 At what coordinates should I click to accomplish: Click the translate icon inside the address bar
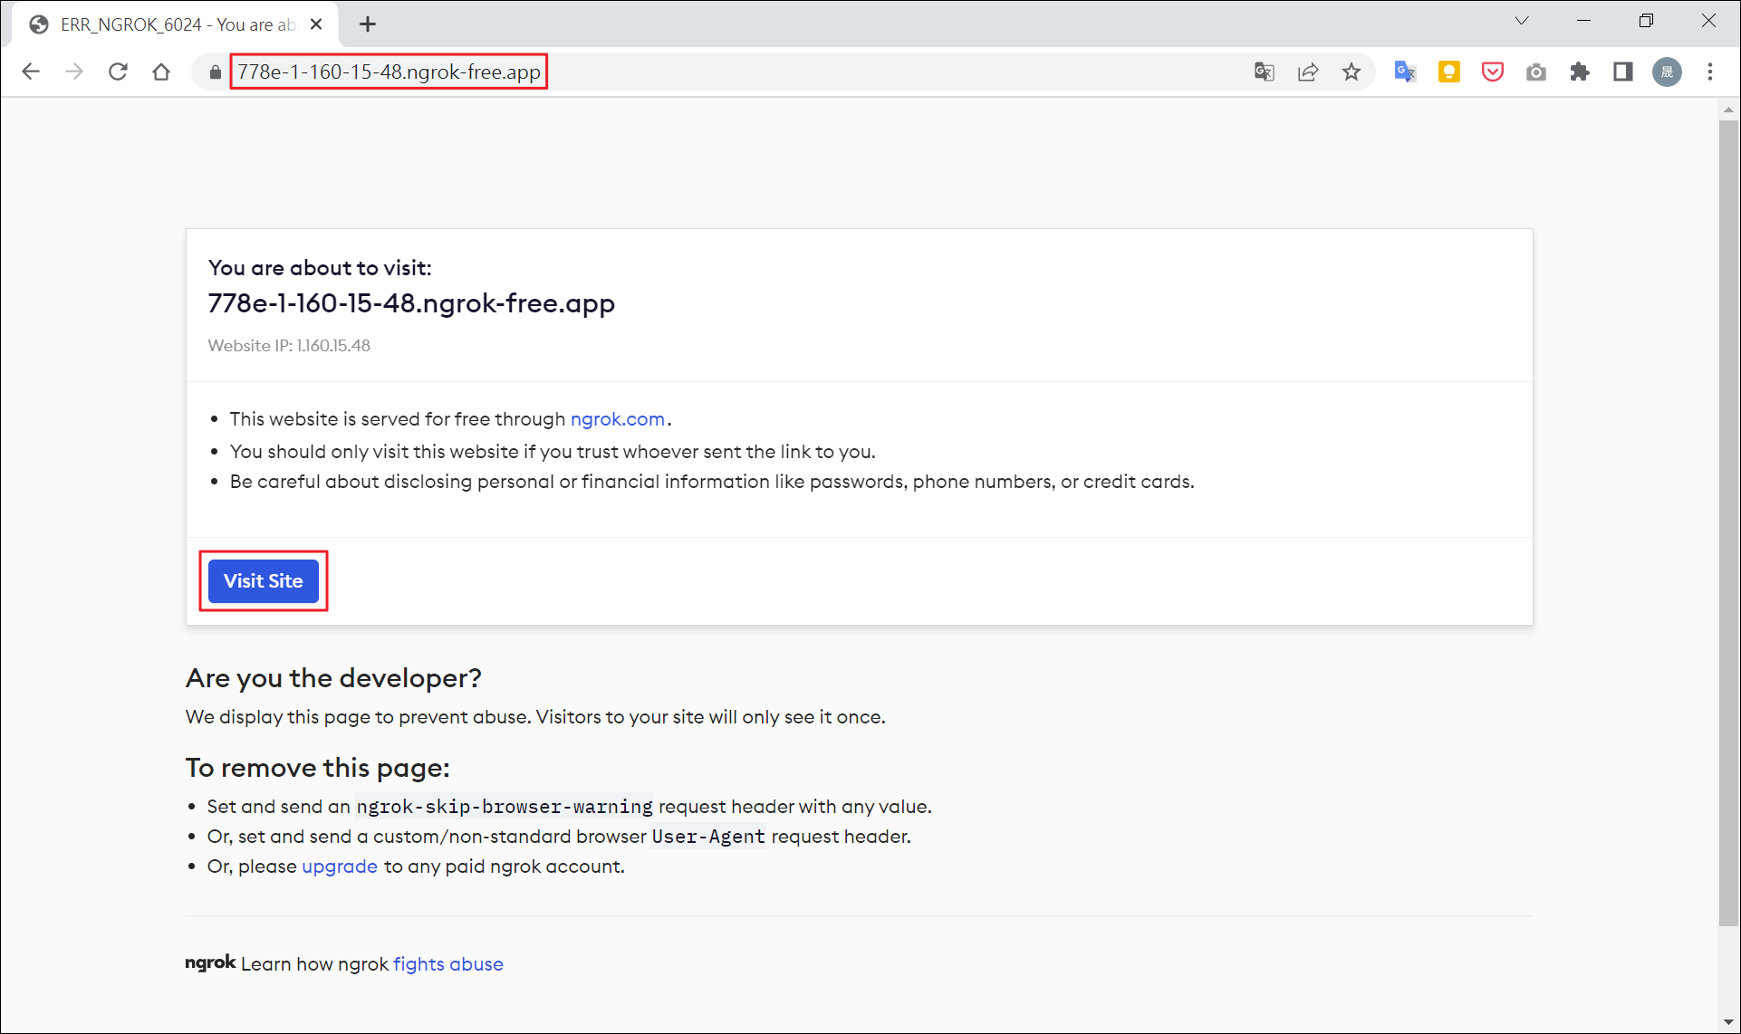(1264, 72)
